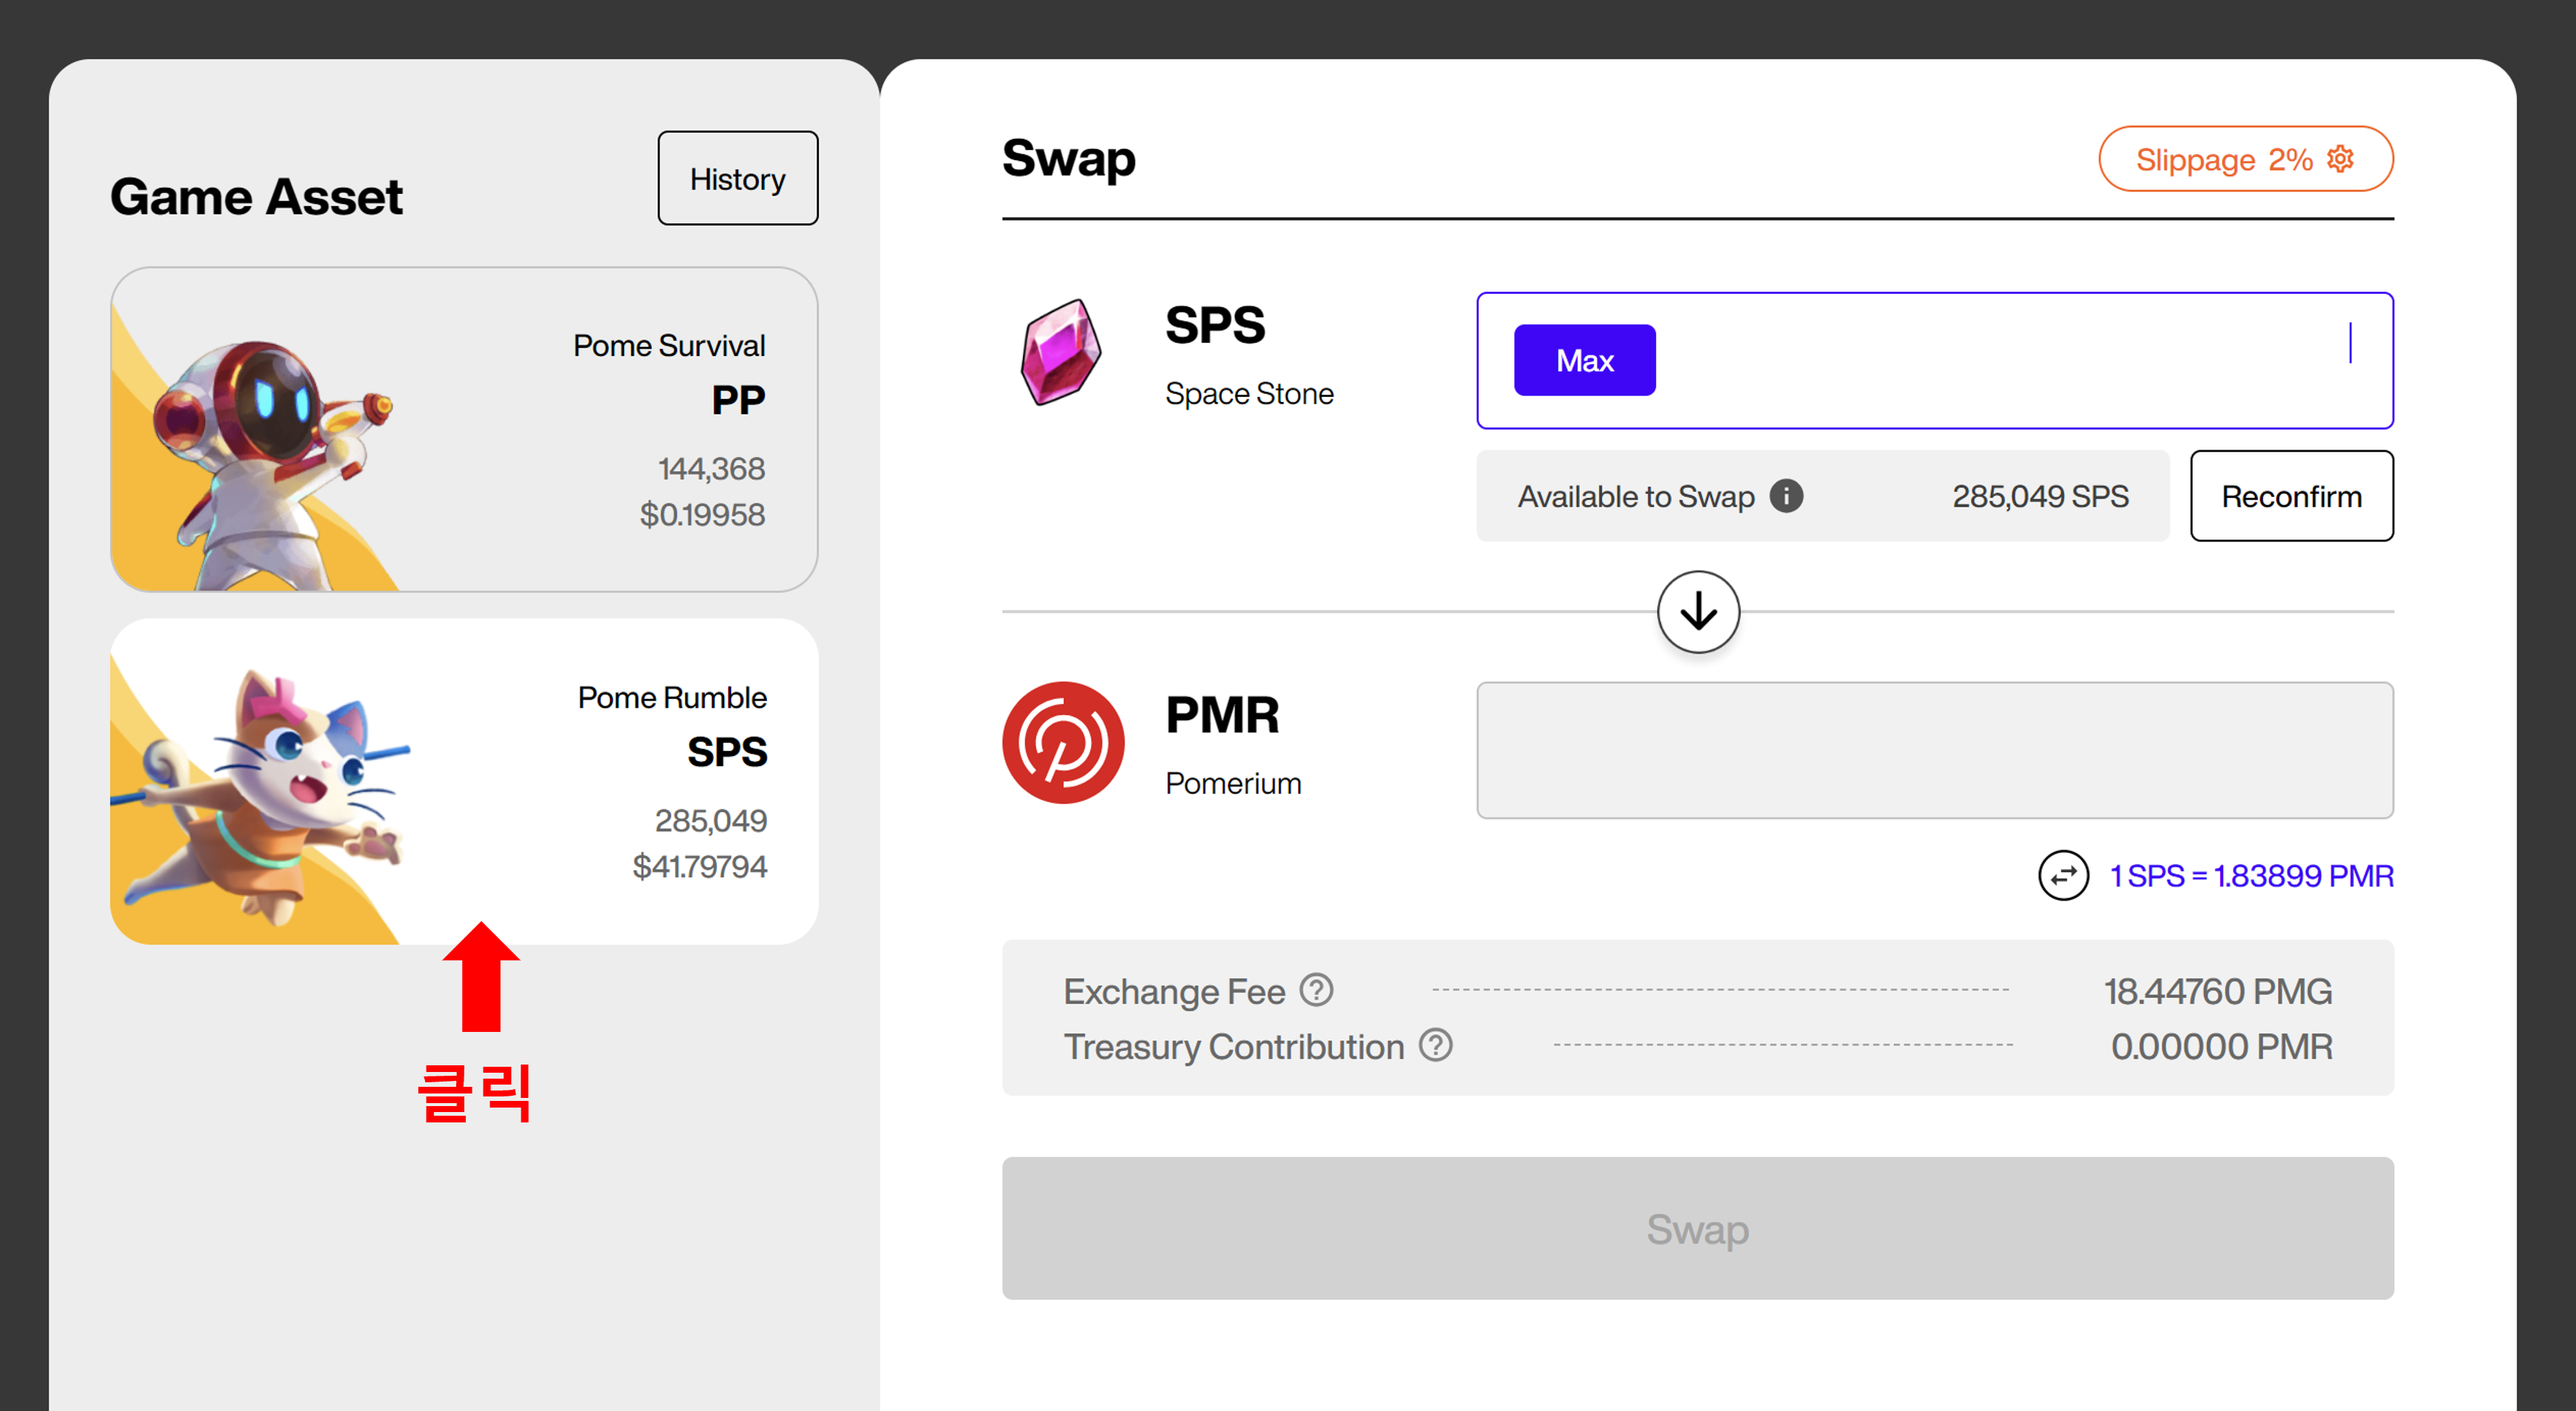
Task: Toggle the exchange rate direction icon
Action: pos(2063,876)
